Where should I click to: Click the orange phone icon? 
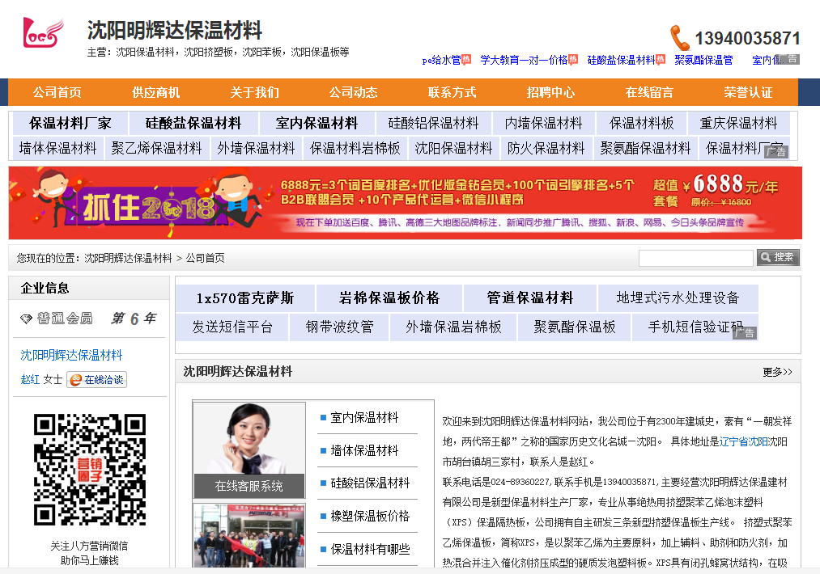679,37
